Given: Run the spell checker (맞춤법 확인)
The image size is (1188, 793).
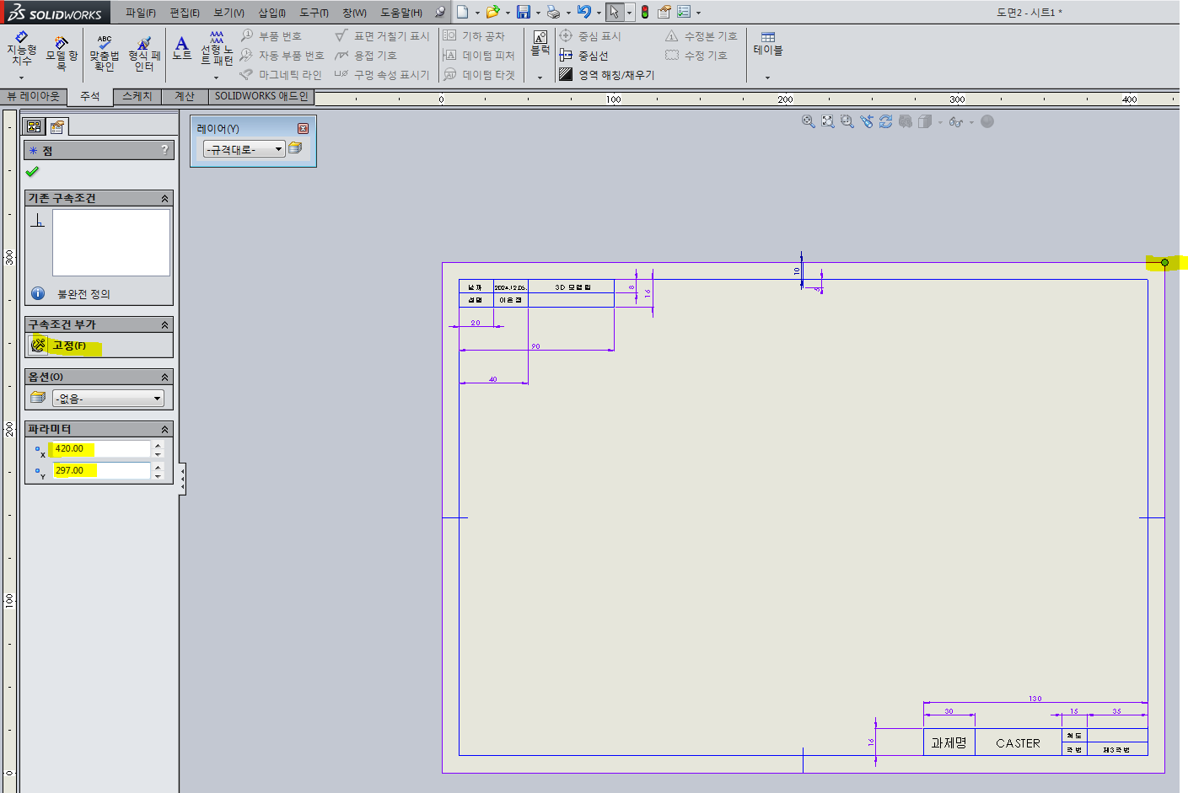Looking at the screenshot, I should (104, 52).
